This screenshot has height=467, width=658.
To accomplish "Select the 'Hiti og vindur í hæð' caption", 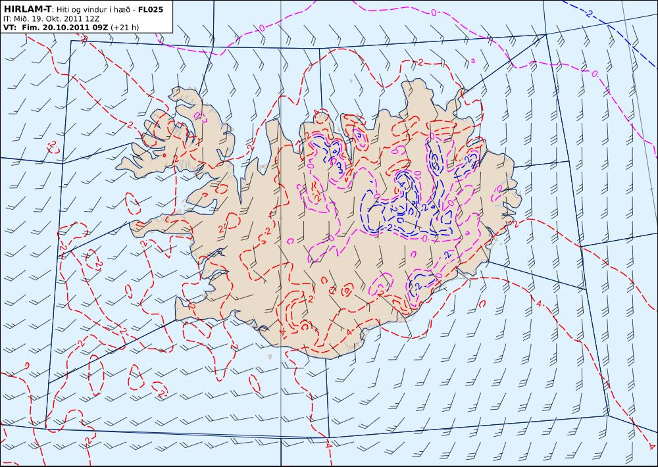I will [x=95, y=9].
